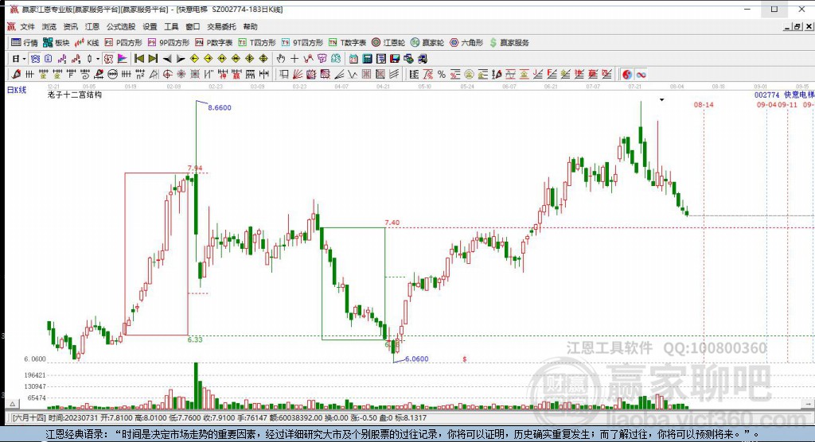Image resolution: width=815 pixels, height=442 pixels.
Task: Open the 帮助 menu
Action: (250, 26)
